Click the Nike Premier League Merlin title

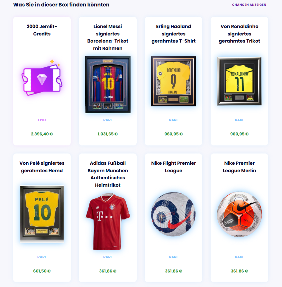click(x=239, y=167)
